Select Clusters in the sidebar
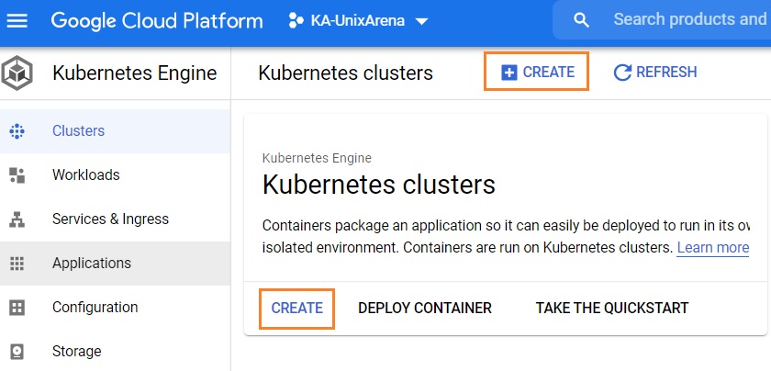The image size is (771, 371). 115,131
